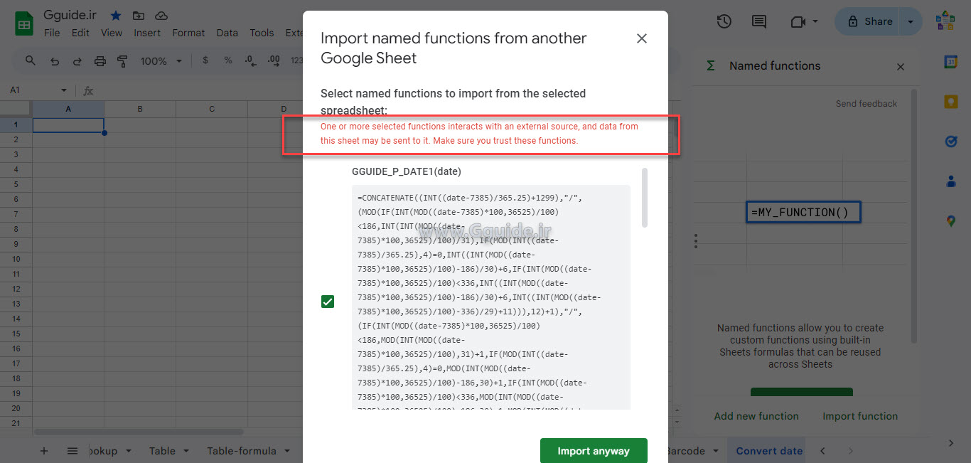Start a Meet call with camera icon
Screen dimensions: 971x463
click(798, 21)
